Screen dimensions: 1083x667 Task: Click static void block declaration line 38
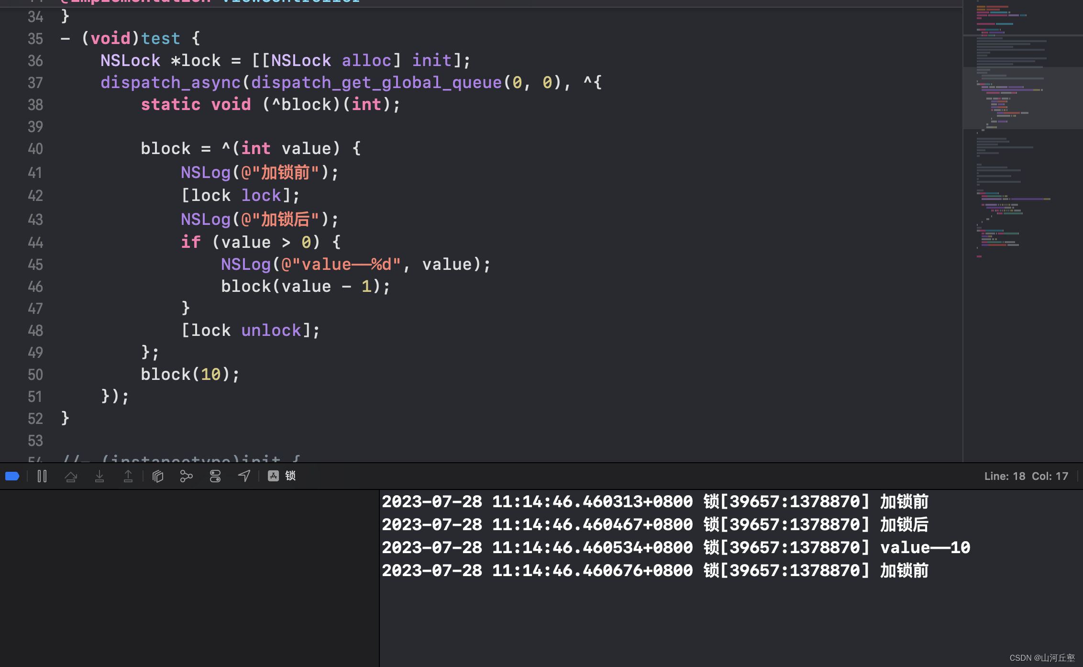point(271,104)
